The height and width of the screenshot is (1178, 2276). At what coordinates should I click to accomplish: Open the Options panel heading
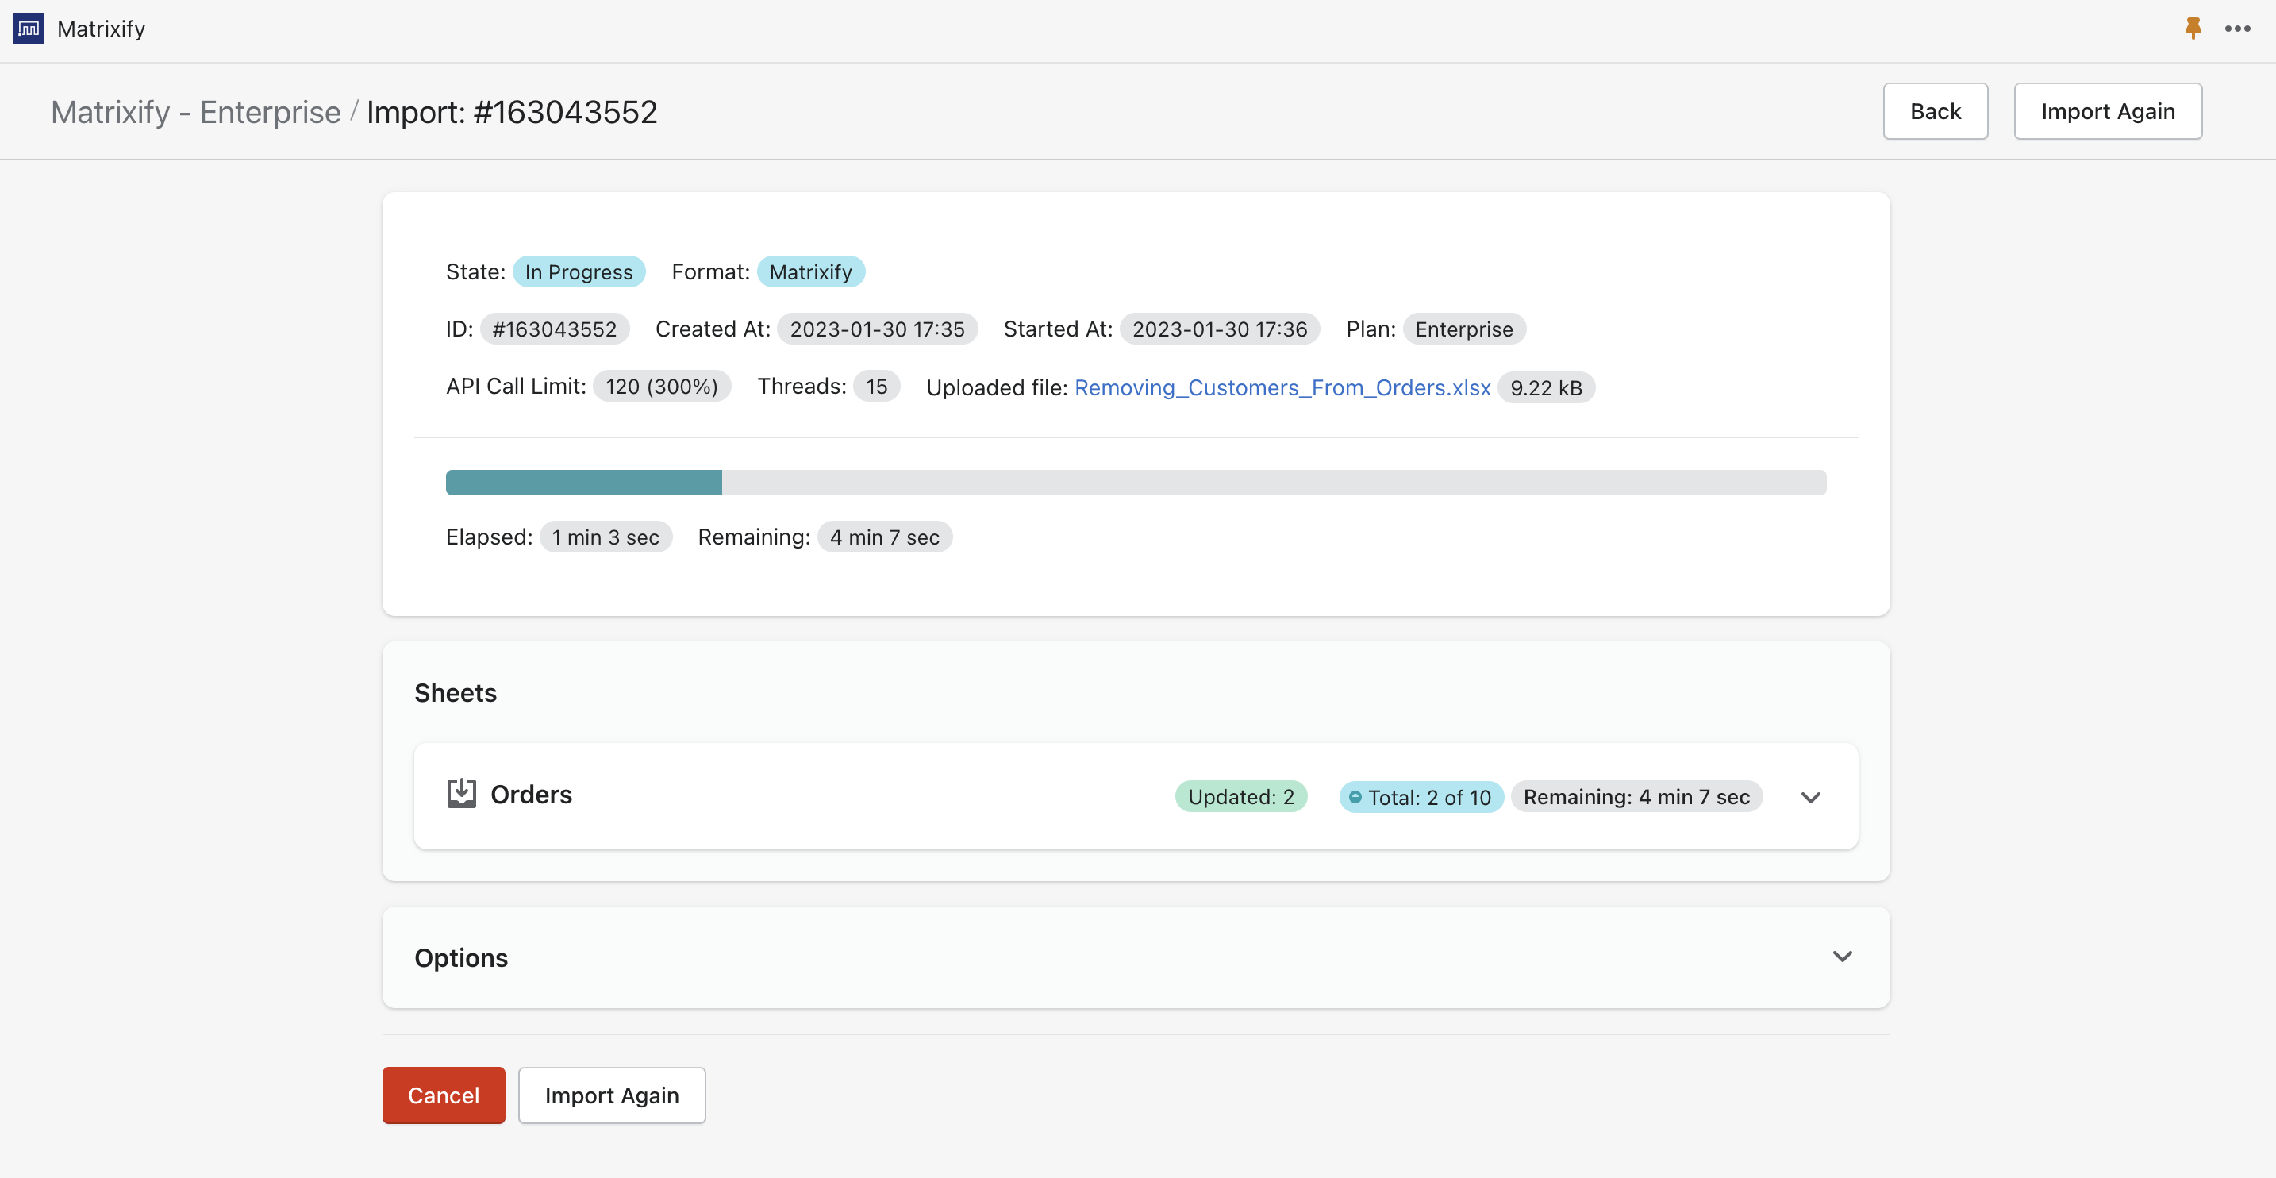pyautogui.click(x=461, y=958)
